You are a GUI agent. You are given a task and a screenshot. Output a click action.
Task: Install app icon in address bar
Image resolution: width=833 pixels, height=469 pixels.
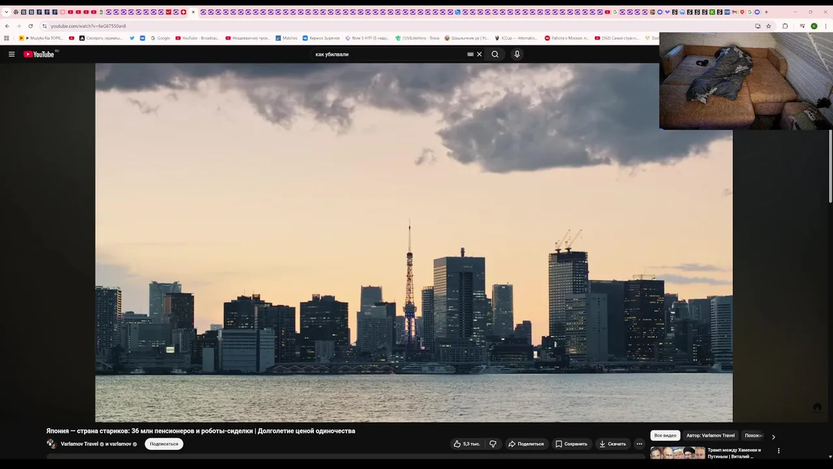click(758, 26)
